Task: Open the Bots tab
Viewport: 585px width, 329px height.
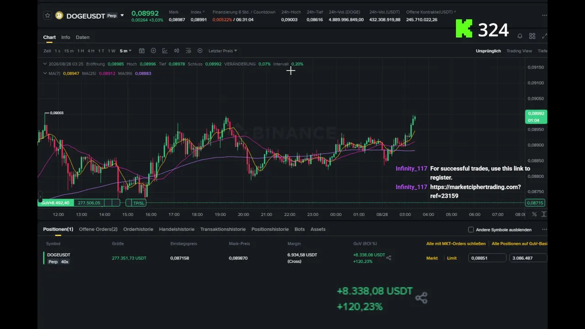Action: coord(299,229)
